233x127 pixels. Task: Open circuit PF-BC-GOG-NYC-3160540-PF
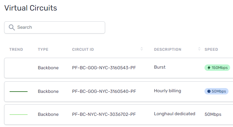coord(104,91)
